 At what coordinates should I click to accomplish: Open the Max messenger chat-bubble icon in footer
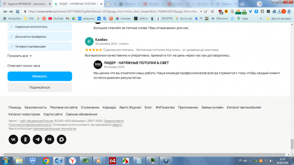coord(62,139)
